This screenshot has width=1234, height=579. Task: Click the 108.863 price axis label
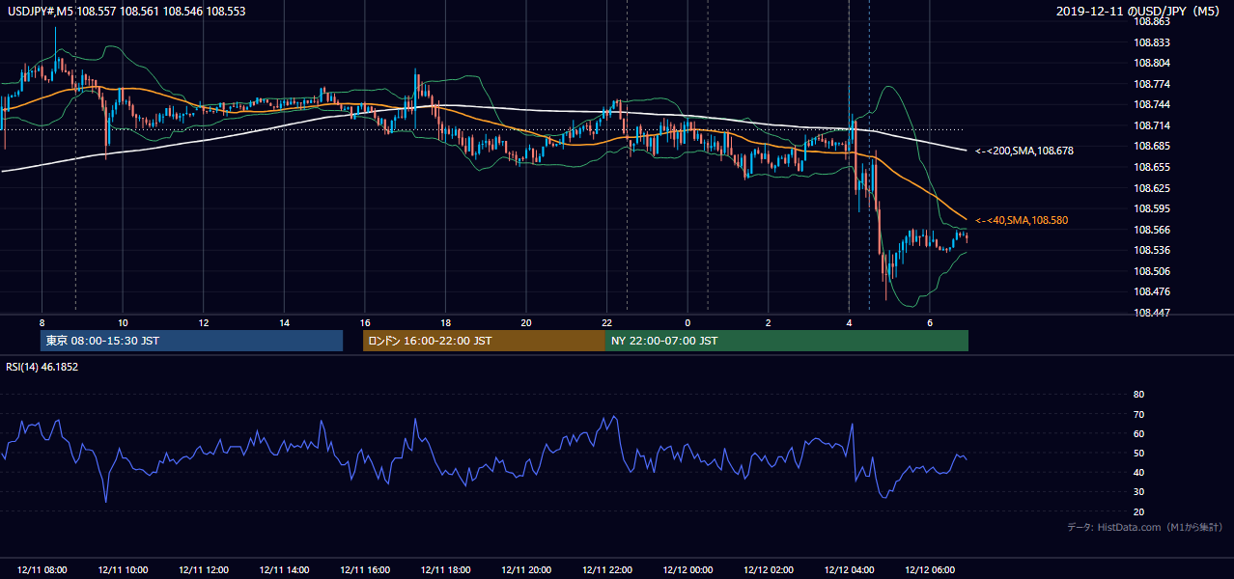[x=1153, y=21]
